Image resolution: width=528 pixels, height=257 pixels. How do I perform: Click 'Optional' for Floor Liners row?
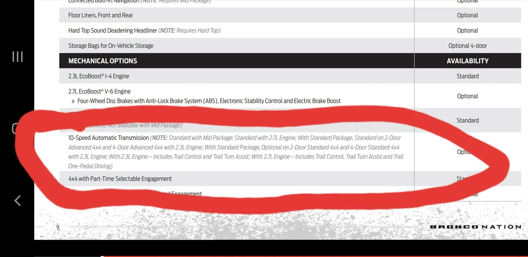coord(467,15)
